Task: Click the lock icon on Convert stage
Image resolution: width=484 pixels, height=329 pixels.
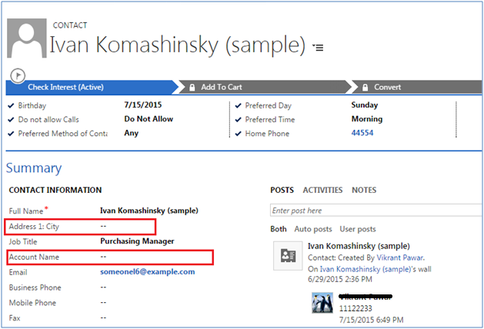Action: pyautogui.click(x=366, y=88)
